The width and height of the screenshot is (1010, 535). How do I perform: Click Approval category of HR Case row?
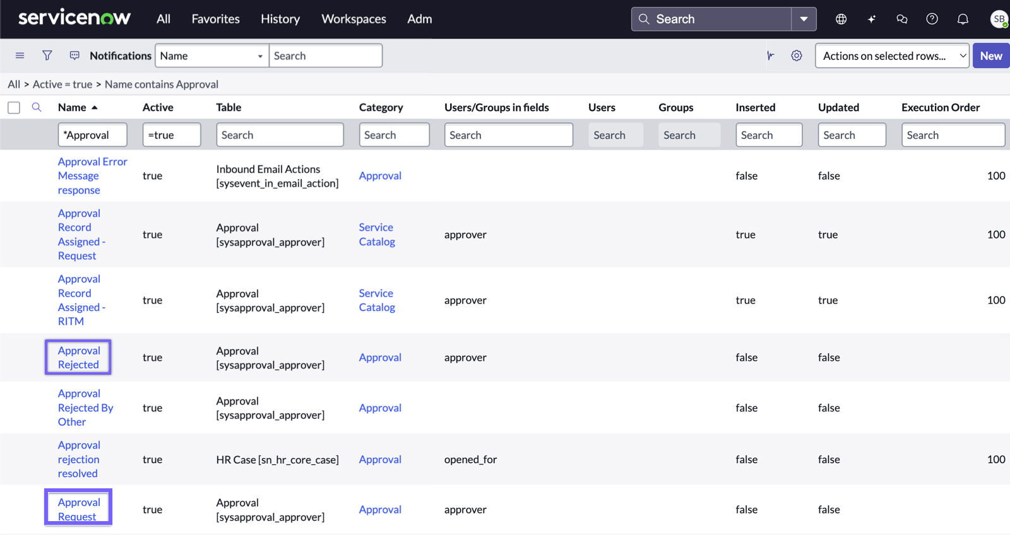point(380,459)
